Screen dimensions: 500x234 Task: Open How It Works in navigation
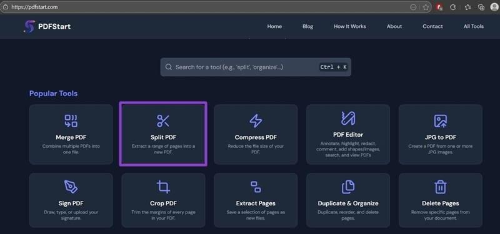pyautogui.click(x=350, y=26)
